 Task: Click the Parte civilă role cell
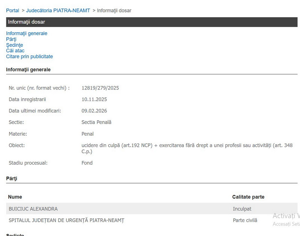pos(245,220)
